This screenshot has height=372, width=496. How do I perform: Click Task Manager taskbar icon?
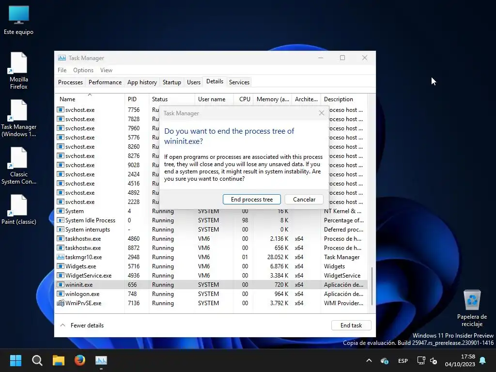[x=101, y=360]
